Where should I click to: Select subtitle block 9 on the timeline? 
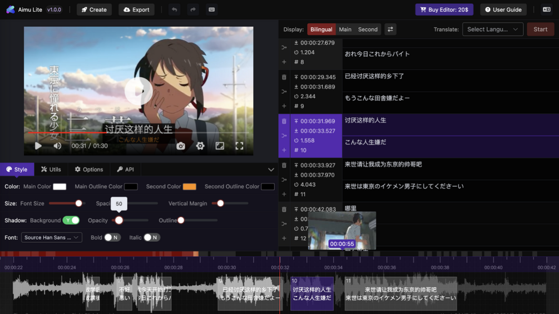point(250,293)
